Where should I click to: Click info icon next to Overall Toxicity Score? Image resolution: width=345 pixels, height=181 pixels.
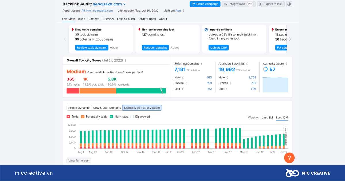[126, 61]
